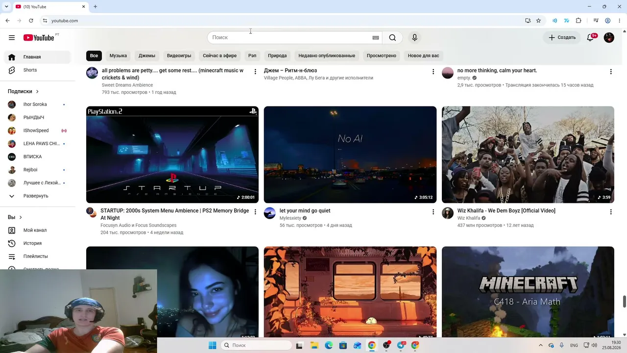The image size is (627, 353).
Task: Open options for 'all problems are petty' video
Action: [x=255, y=72]
